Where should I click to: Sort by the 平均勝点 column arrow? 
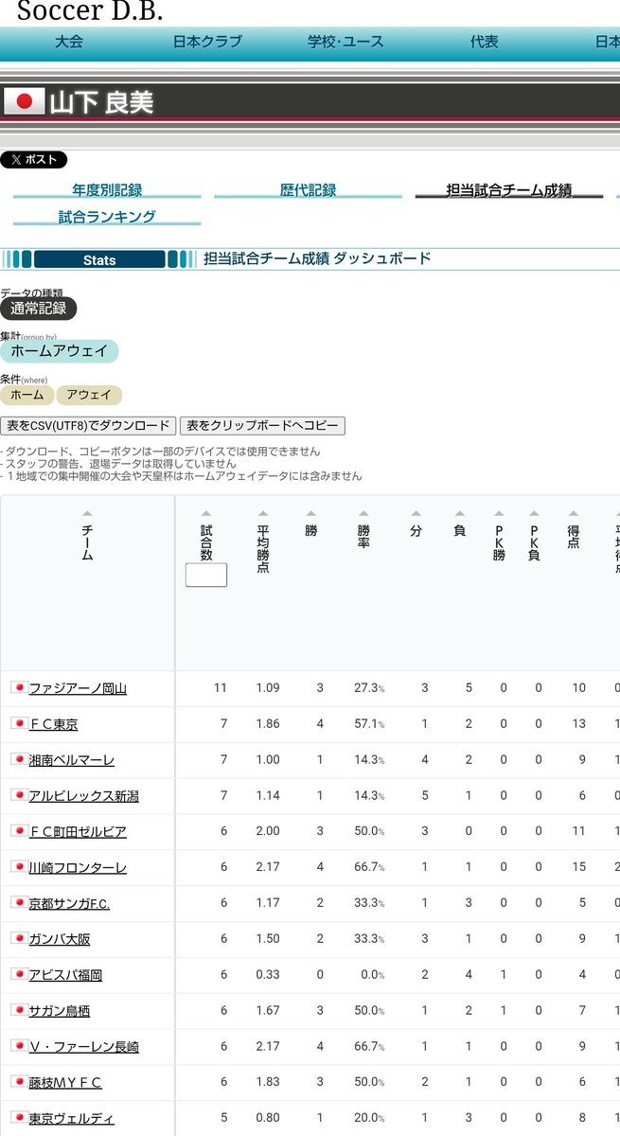(x=263, y=514)
